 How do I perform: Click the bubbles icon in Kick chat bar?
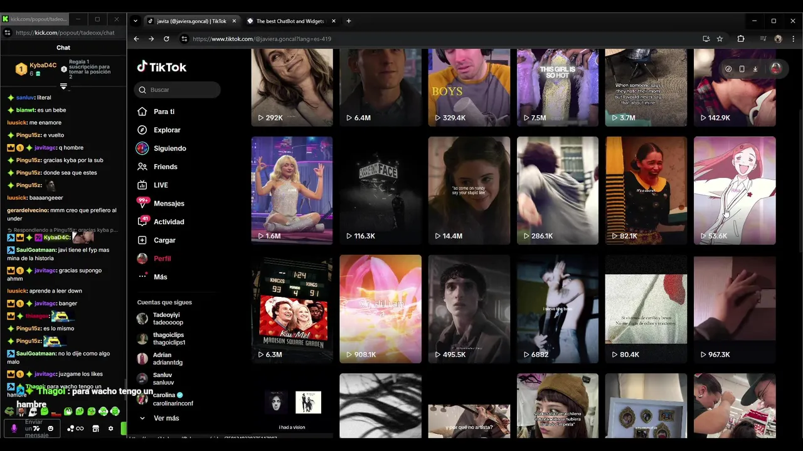(x=70, y=428)
